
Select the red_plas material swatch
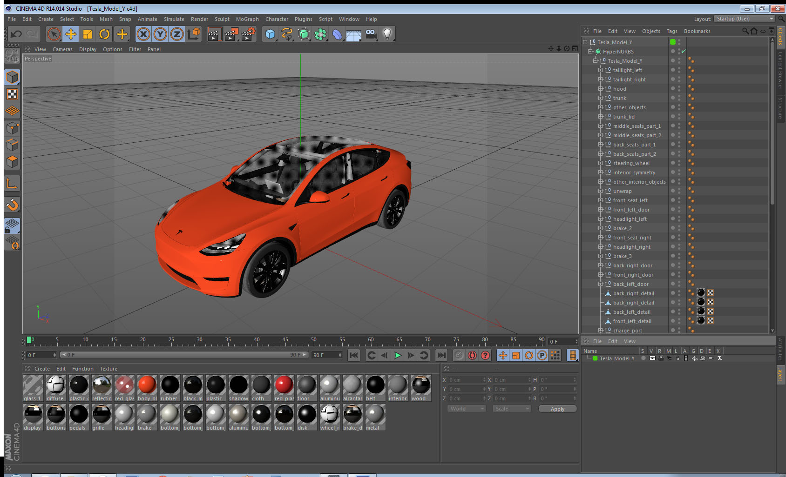[284, 388]
